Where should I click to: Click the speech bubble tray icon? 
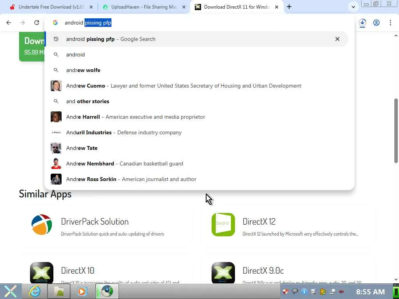pos(295,292)
